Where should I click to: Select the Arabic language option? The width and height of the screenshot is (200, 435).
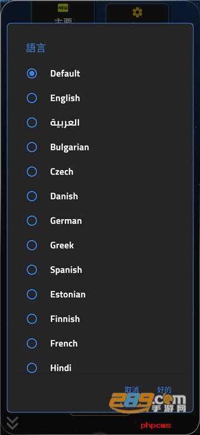[x=32, y=123]
